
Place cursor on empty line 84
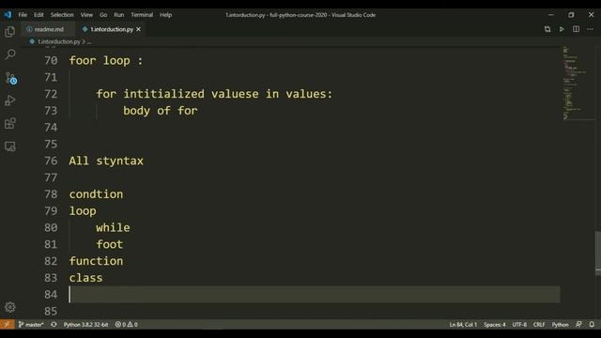[315, 294]
